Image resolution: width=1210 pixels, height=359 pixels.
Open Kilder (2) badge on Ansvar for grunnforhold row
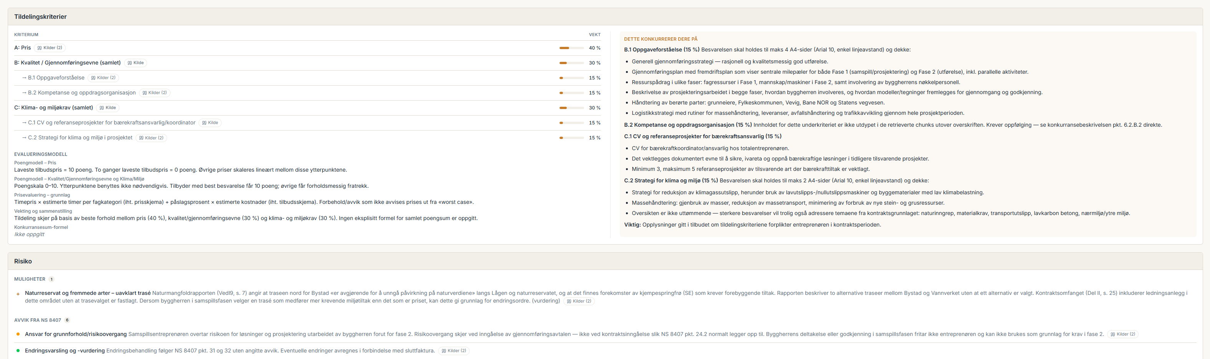point(1122,334)
